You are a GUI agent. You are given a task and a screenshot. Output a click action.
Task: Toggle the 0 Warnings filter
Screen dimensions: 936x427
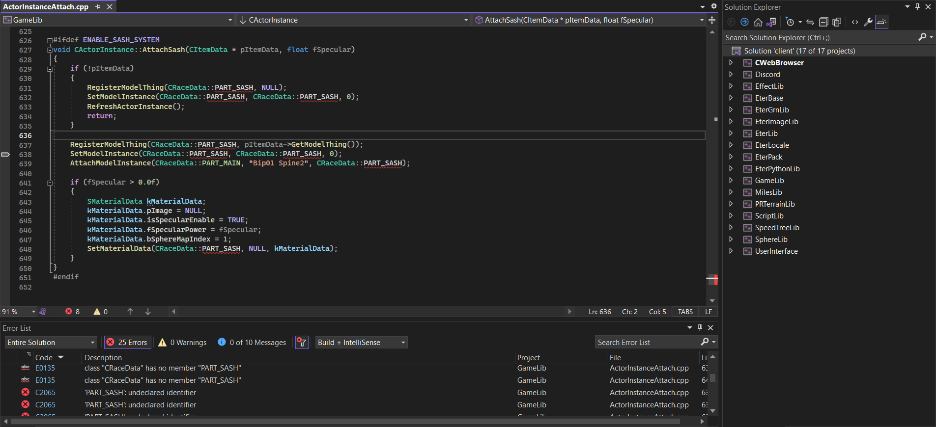182,343
